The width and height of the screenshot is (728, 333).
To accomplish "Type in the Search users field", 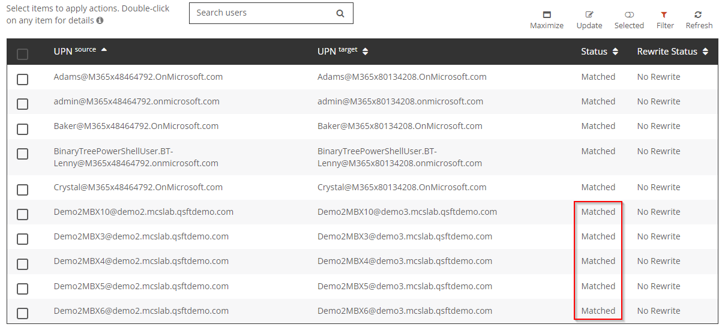I will 261,13.
